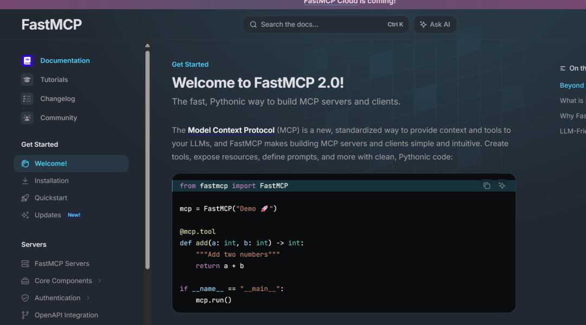Image resolution: width=586 pixels, height=325 pixels.
Task: Open the FastMCP Cloud is coming banner
Action: tap(349, 2)
